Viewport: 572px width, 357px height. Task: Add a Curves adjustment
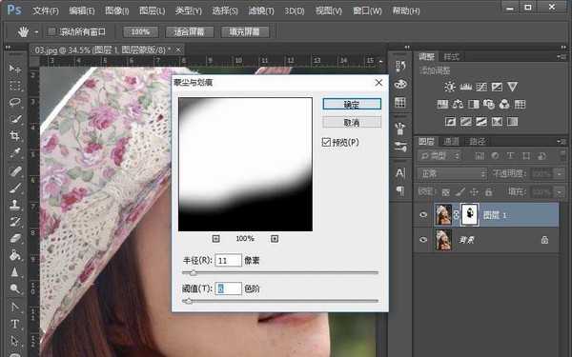coord(481,87)
